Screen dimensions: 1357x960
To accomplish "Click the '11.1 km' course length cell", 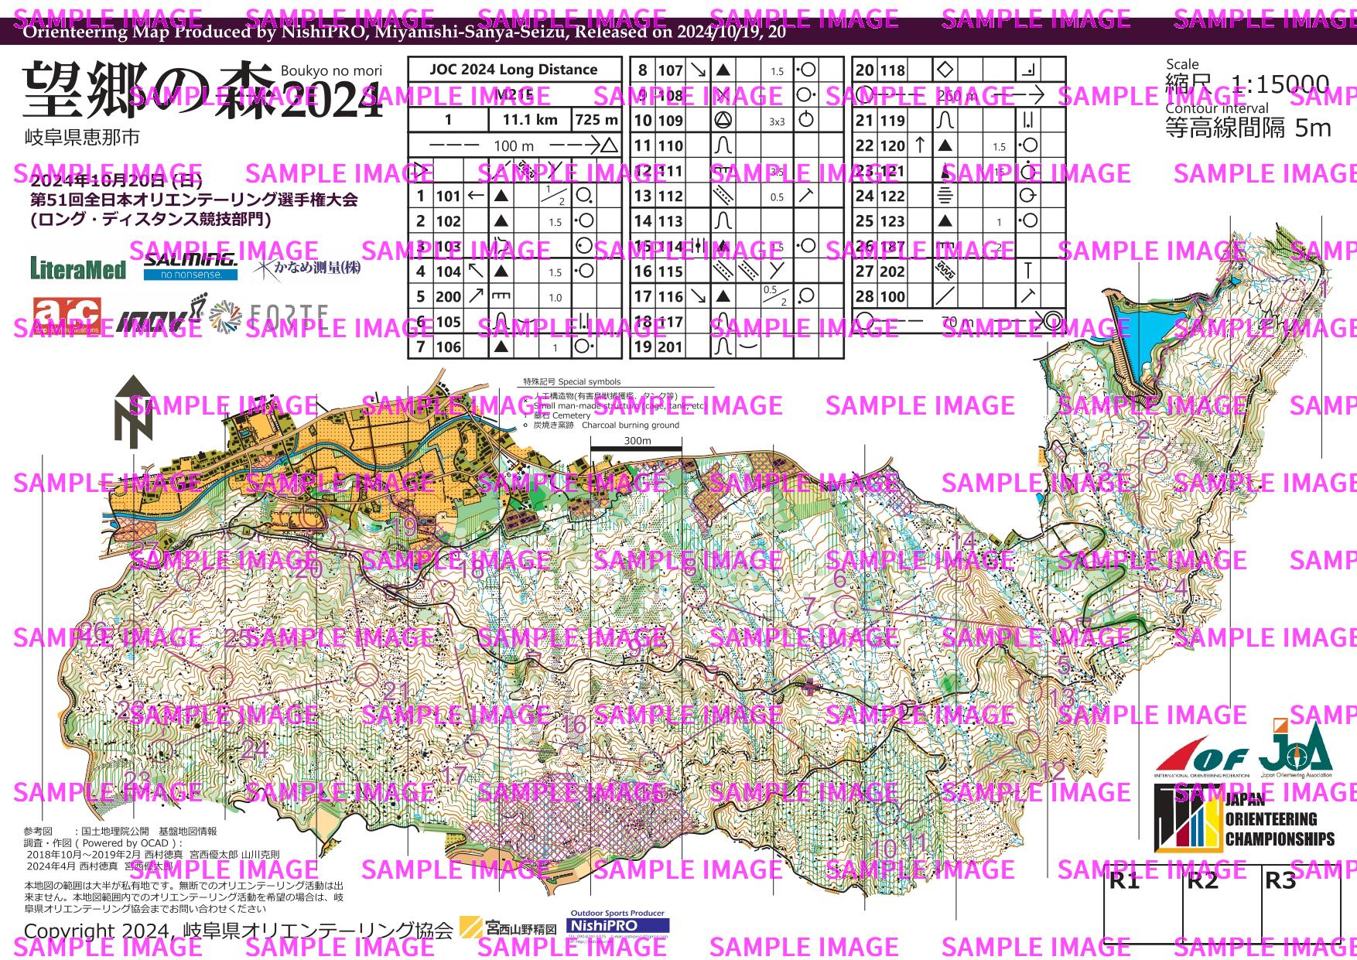I will (x=530, y=120).
